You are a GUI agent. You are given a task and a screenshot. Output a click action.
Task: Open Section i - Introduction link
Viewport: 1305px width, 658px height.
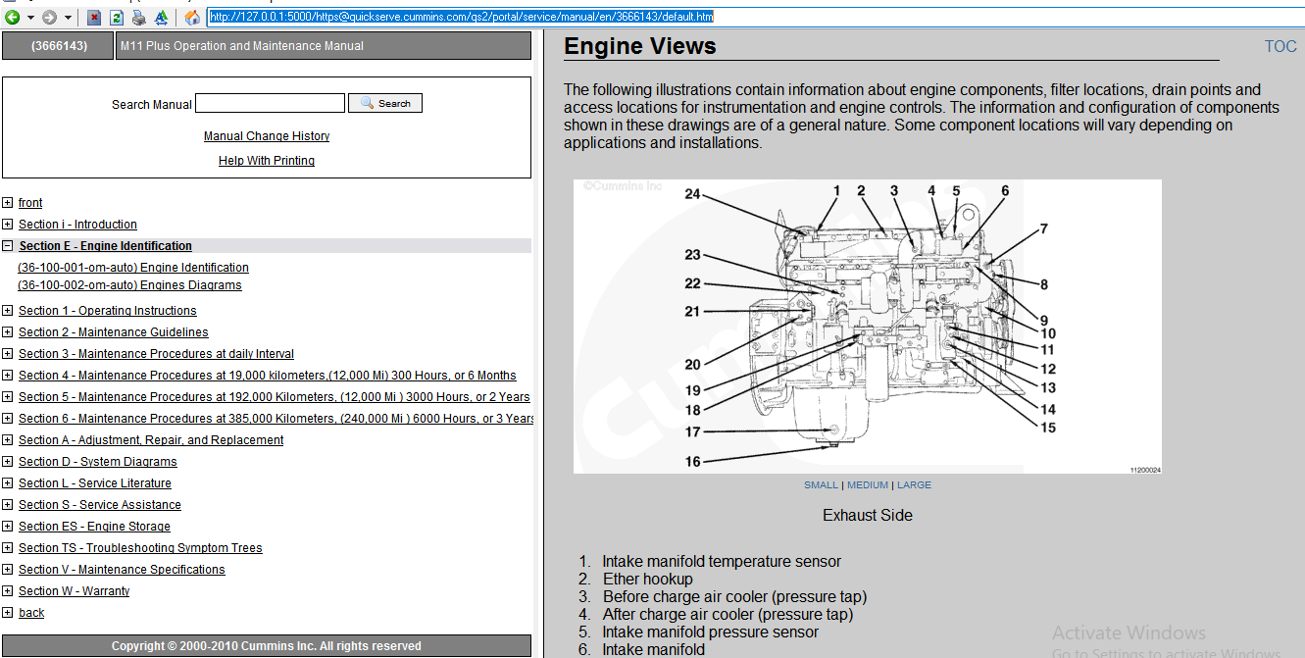click(x=77, y=225)
